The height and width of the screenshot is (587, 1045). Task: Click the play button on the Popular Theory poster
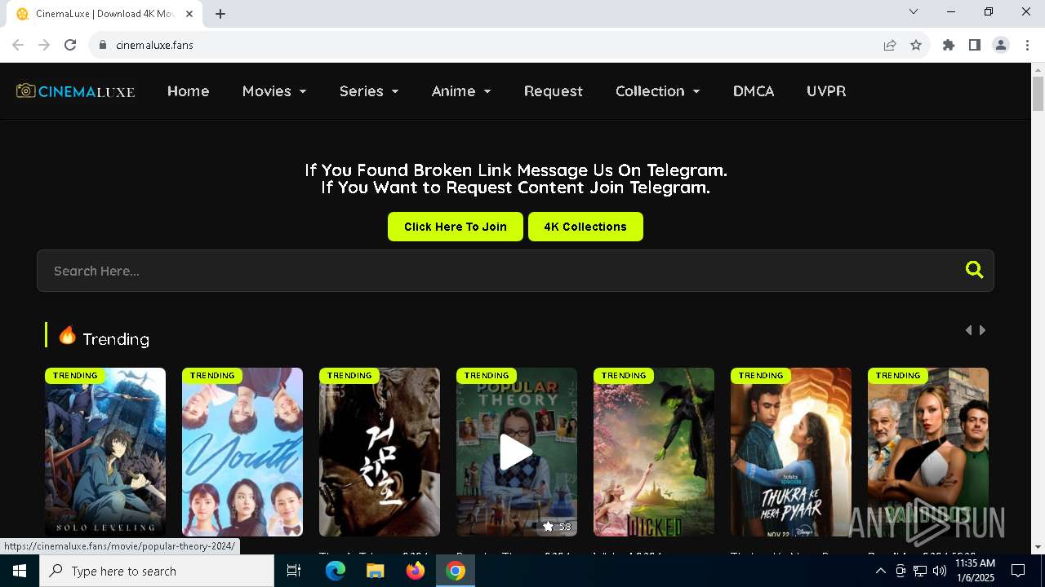coord(516,452)
